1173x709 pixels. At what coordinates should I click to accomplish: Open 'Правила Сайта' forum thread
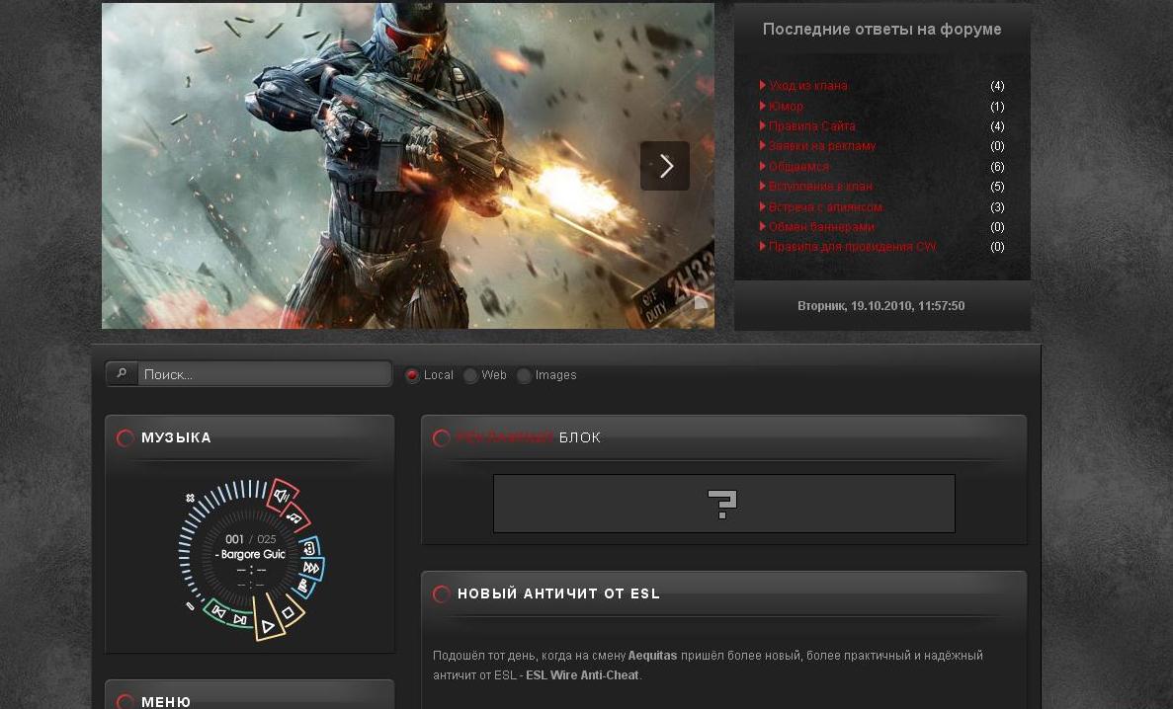pos(811,126)
